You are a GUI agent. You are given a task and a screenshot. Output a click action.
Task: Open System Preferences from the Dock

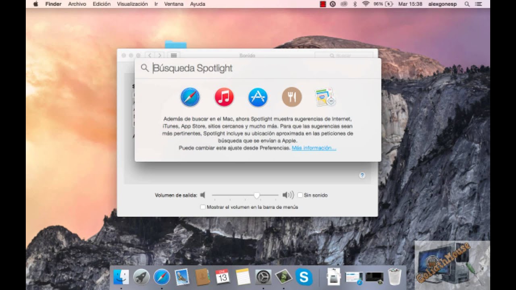click(263, 277)
